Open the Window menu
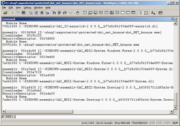Viewport: 180px width, 126px height. pyautogui.click(x=38, y=7)
